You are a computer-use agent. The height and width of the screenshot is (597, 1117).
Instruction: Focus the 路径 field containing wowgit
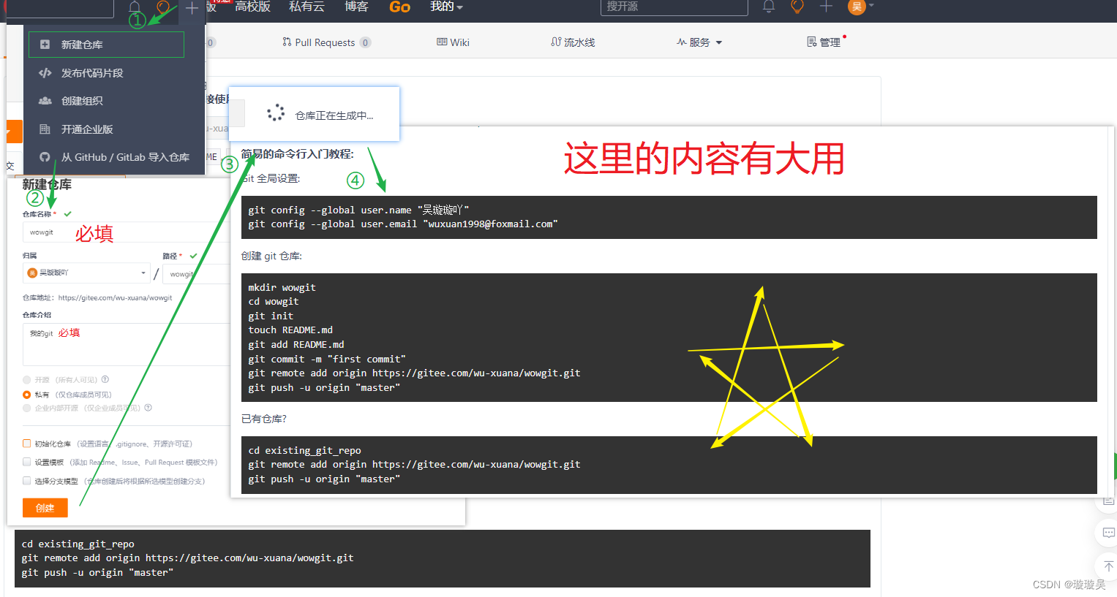tap(196, 274)
